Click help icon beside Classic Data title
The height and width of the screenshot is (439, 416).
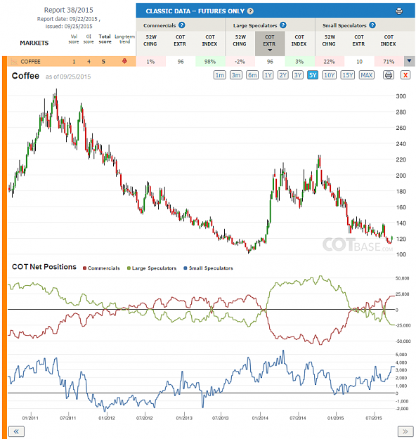(250, 11)
